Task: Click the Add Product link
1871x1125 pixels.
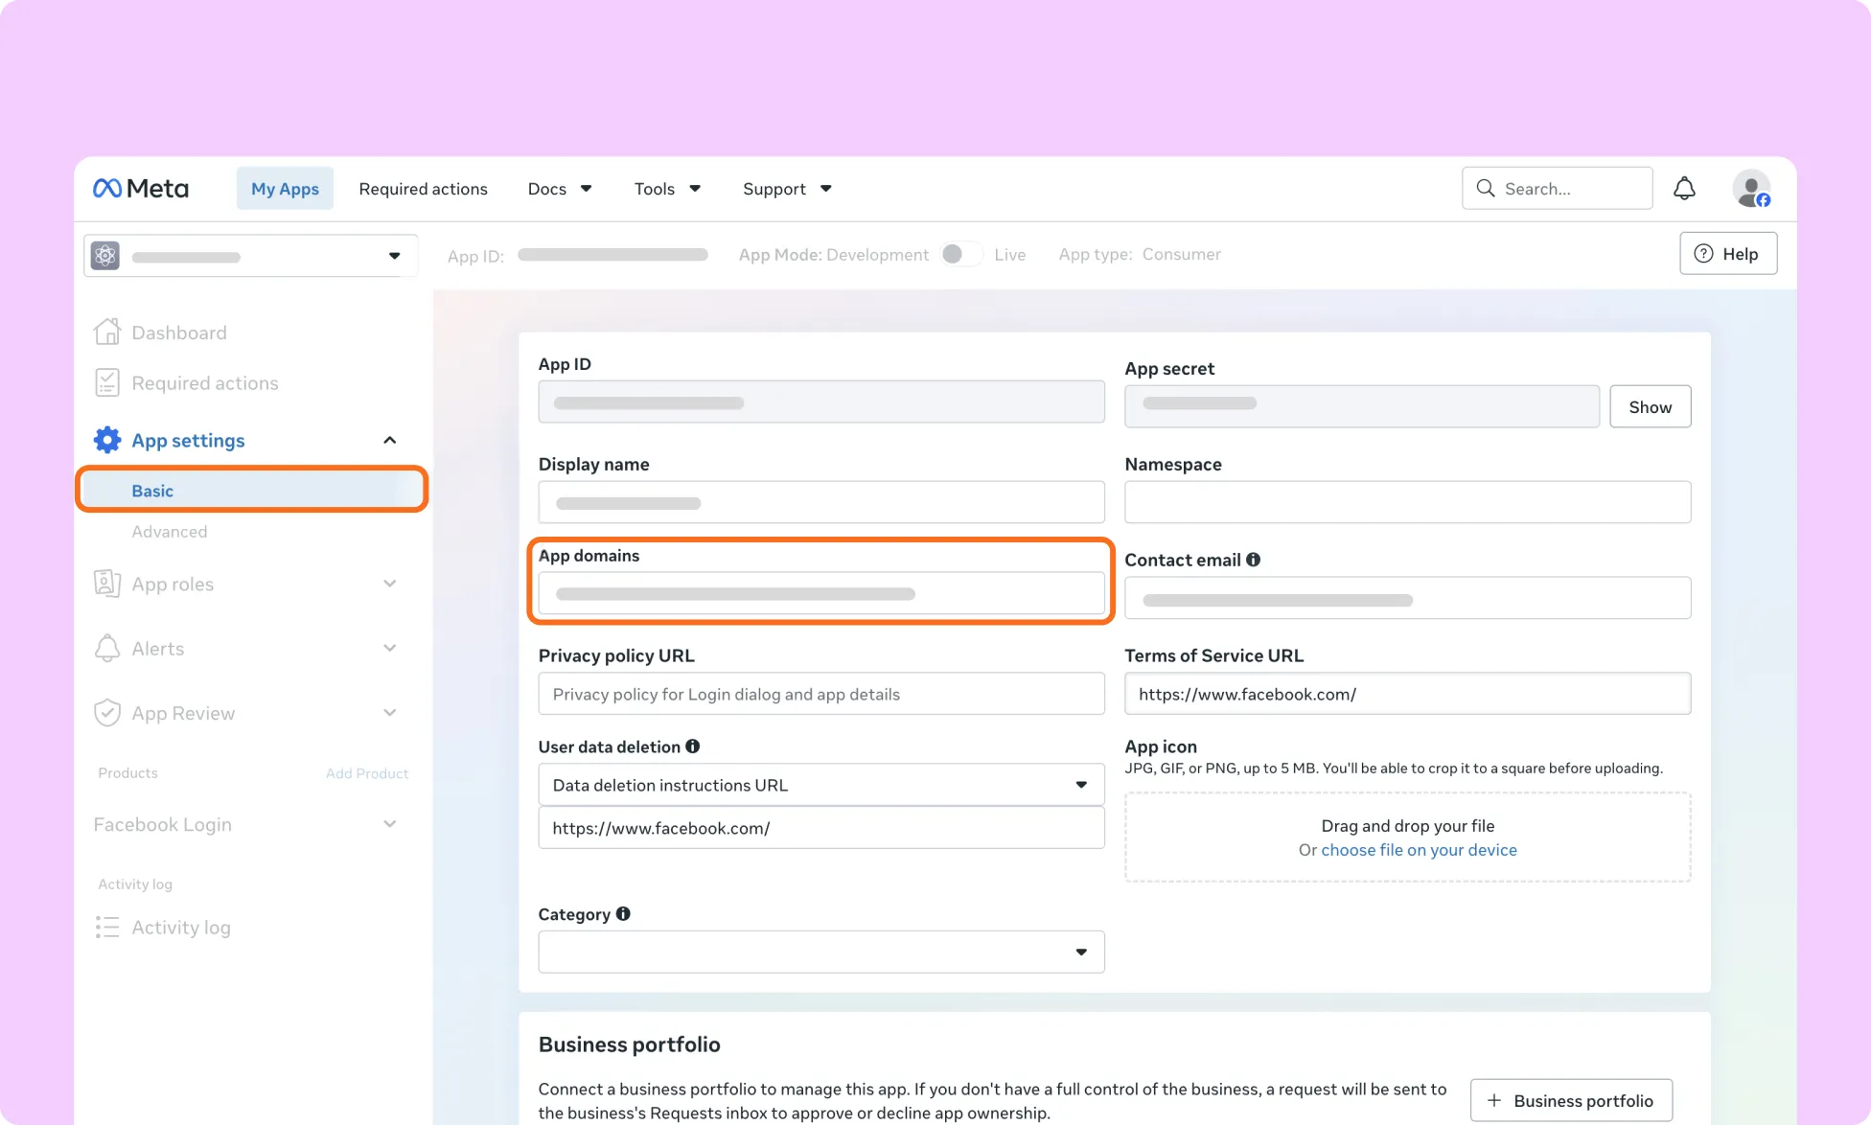Action: pyautogui.click(x=367, y=773)
